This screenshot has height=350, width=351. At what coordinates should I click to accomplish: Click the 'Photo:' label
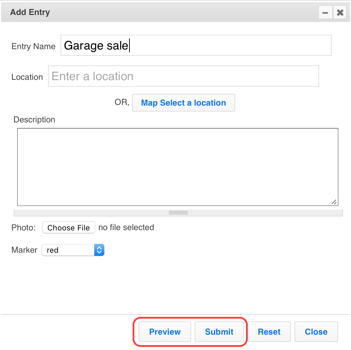click(x=23, y=227)
